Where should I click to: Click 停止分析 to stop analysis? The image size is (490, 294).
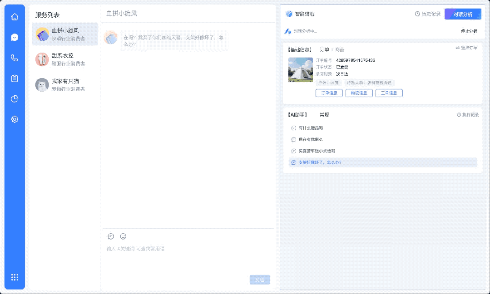[x=469, y=31]
